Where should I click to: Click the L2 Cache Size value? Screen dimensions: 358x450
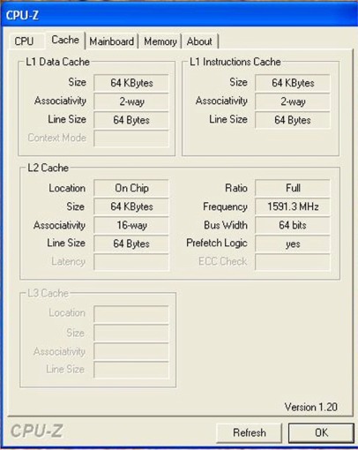[131, 206]
